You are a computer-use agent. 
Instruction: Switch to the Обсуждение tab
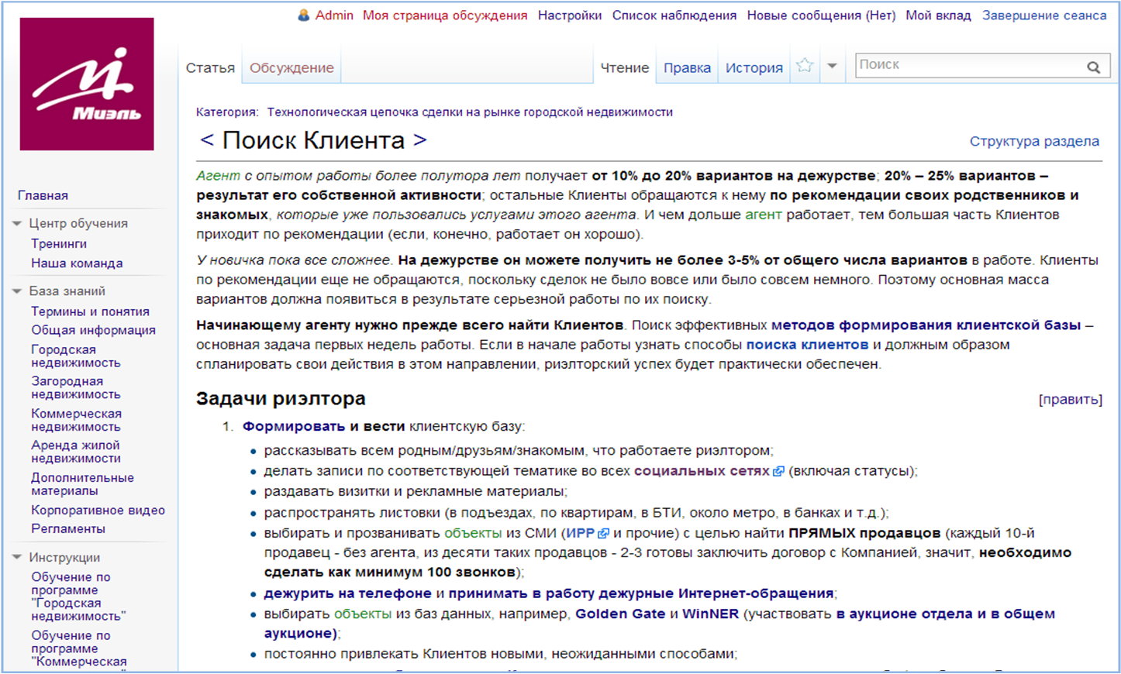pyautogui.click(x=291, y=67)
